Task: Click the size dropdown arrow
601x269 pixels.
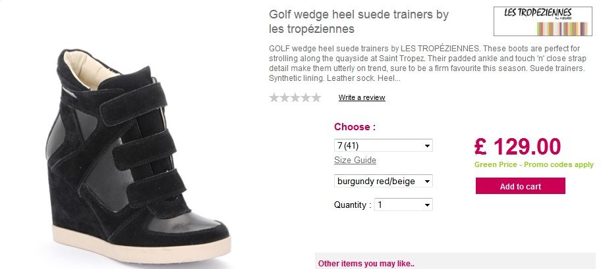Action: click(x=427, y=146)
